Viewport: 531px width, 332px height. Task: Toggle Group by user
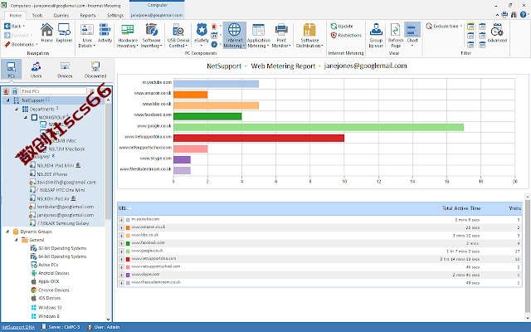click(376, 36)
